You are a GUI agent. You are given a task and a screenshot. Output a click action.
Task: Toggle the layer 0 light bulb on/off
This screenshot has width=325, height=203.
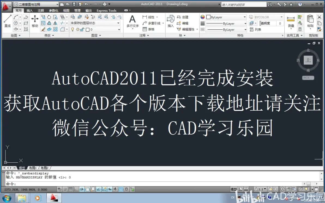73,29
